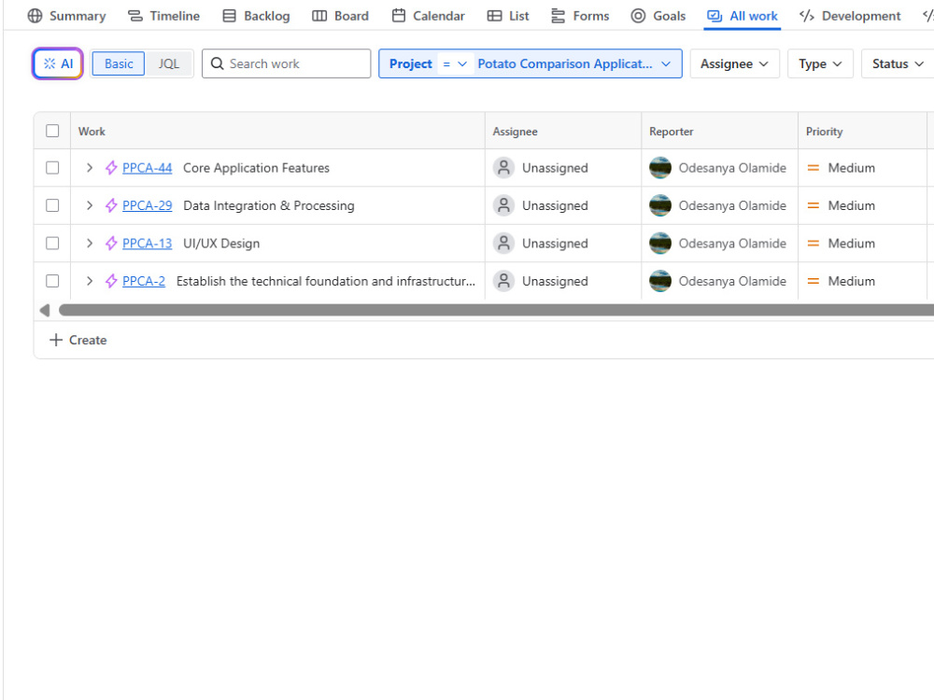Open the Status filter dropdown
934x700 pixels.
tap(898, 63)
